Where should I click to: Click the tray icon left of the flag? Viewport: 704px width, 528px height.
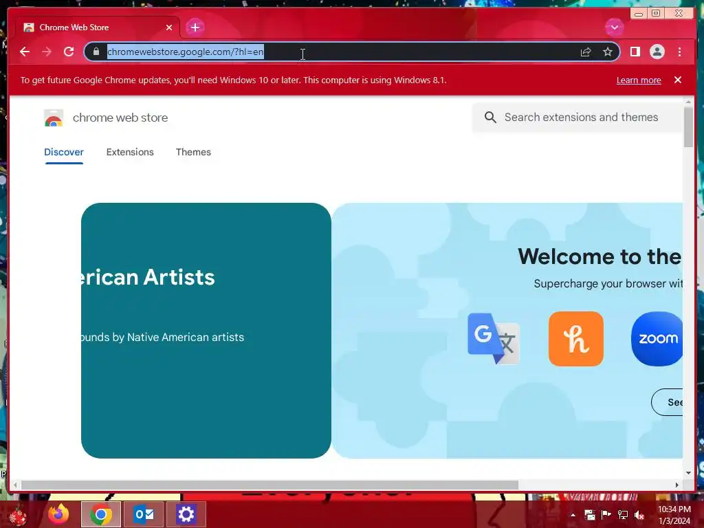click(589, 515)
